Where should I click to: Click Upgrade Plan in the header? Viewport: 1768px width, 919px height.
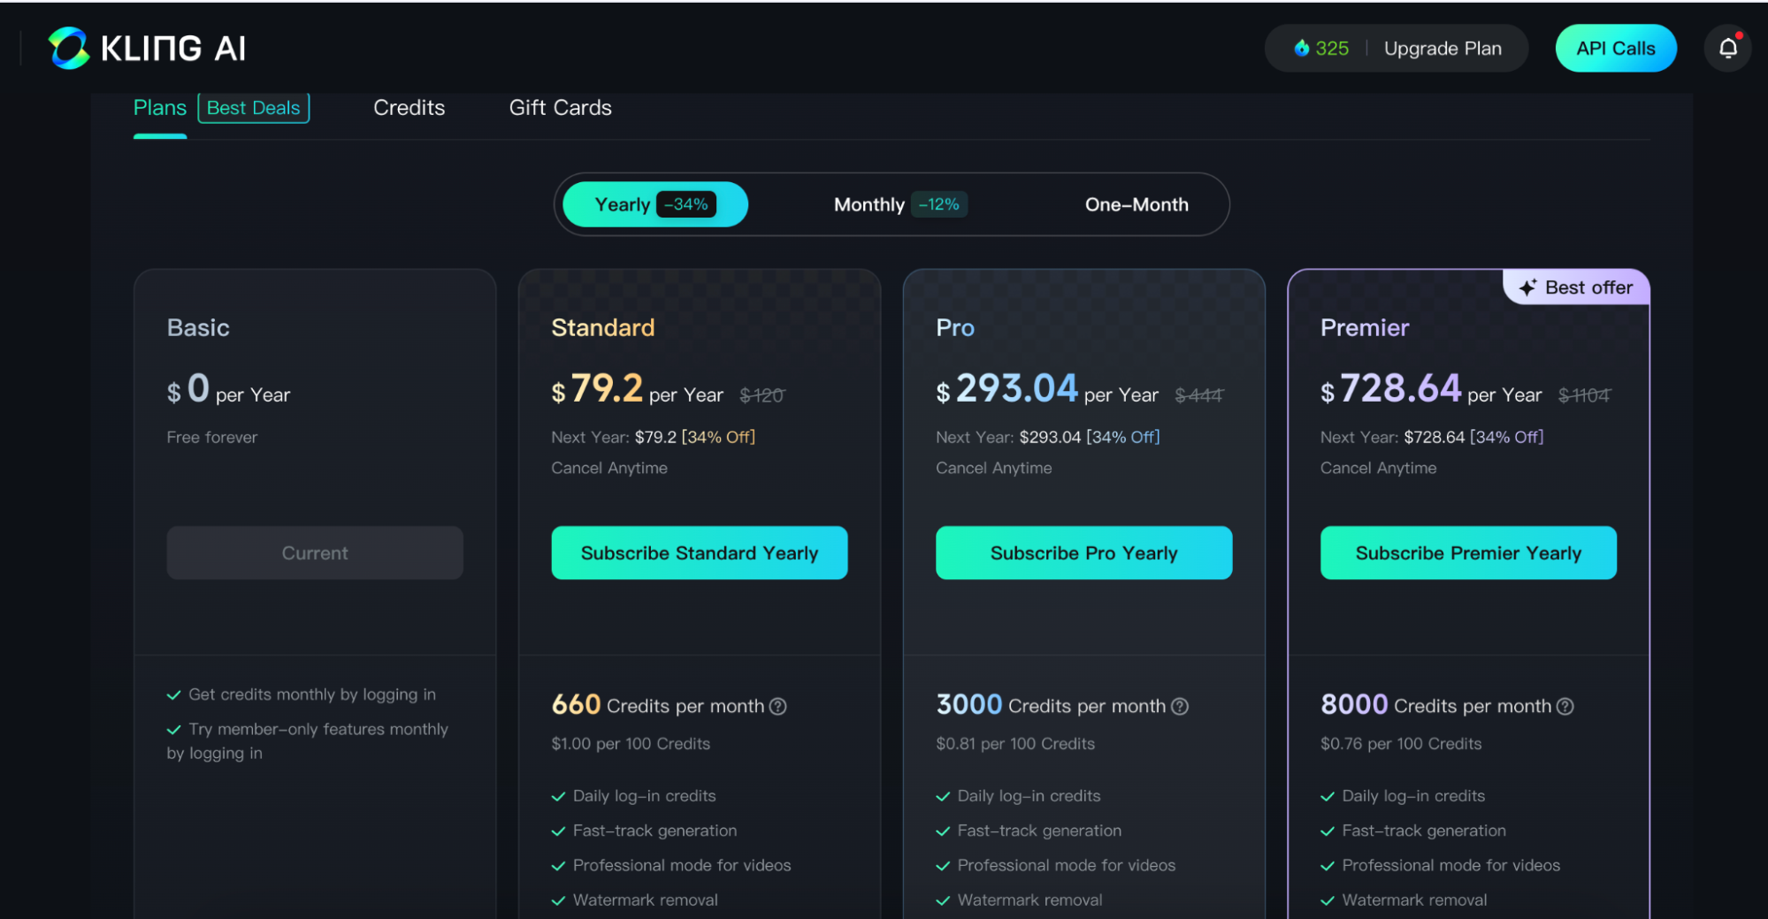coord(1443,49)
